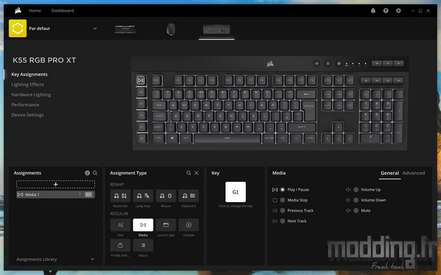Click the ESC key on keyboard image
Viewport: 441px width, 275px height.
[x=157, y=80]
